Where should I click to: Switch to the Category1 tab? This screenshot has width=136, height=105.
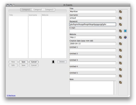tap(26, 9)
